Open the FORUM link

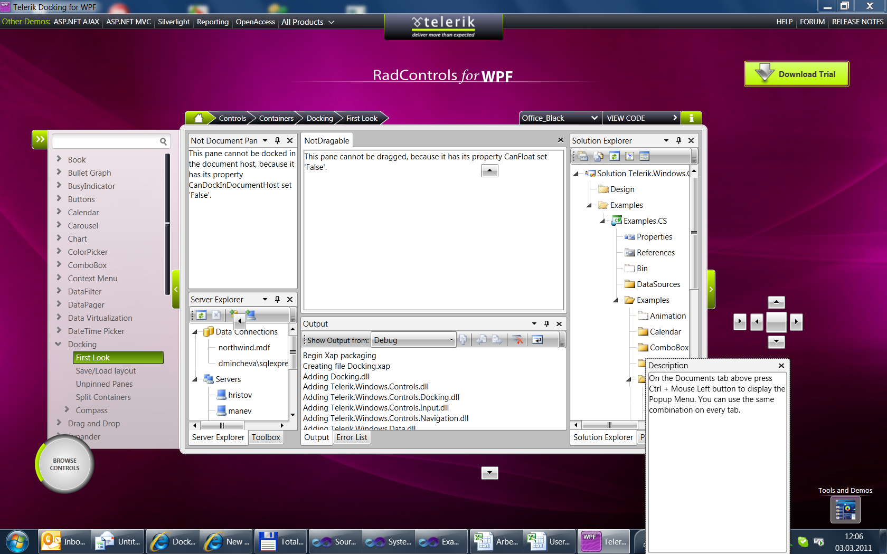[812, 22]
